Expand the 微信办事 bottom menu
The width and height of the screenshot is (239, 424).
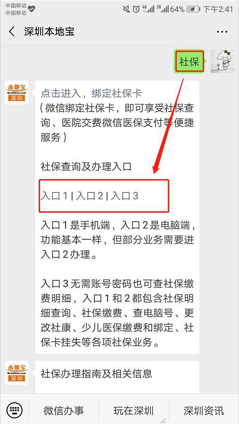tap(64, 410)
